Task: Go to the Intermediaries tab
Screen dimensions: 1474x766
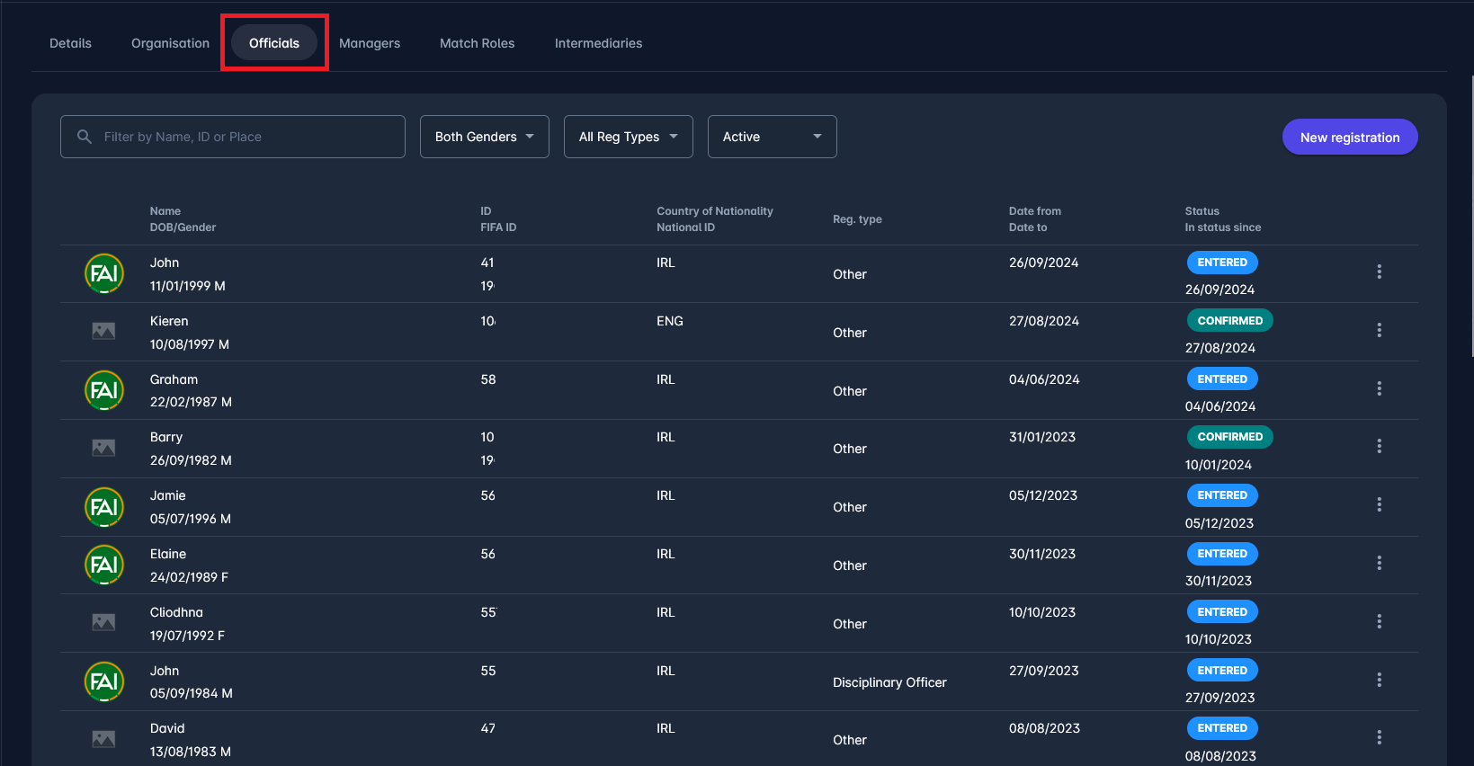Action: (598, 43)
